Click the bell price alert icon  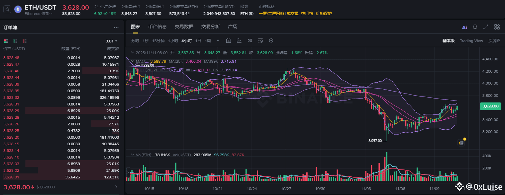point(475,27)
